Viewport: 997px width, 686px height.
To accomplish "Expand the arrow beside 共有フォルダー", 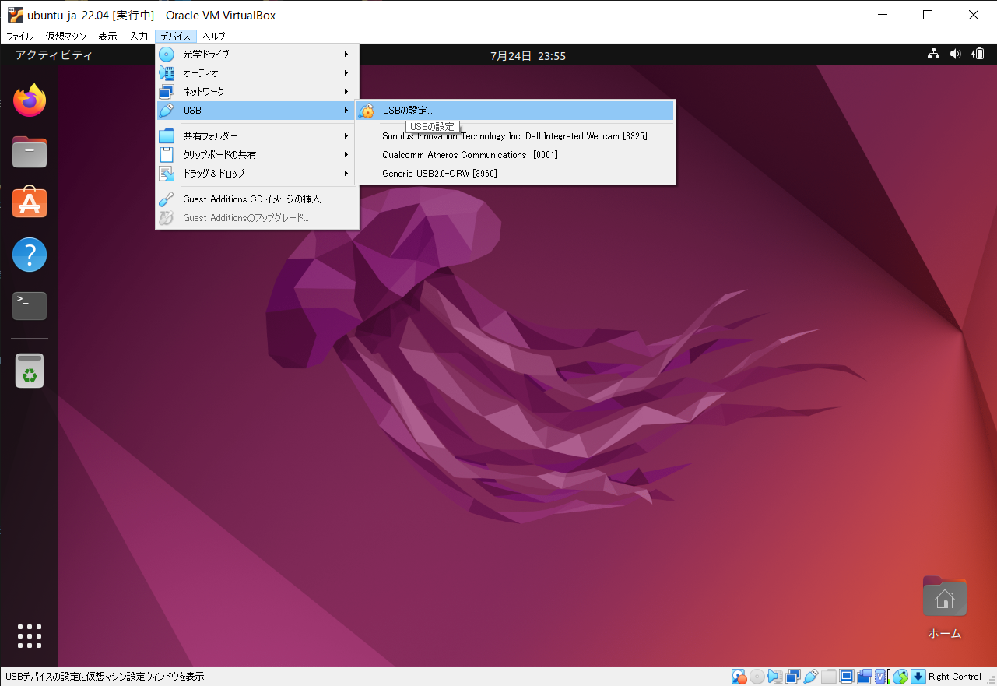I will (346, 136).
